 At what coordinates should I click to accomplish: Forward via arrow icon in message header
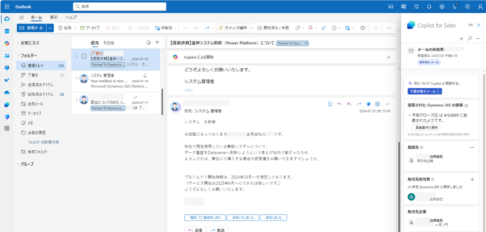point(359,104)
